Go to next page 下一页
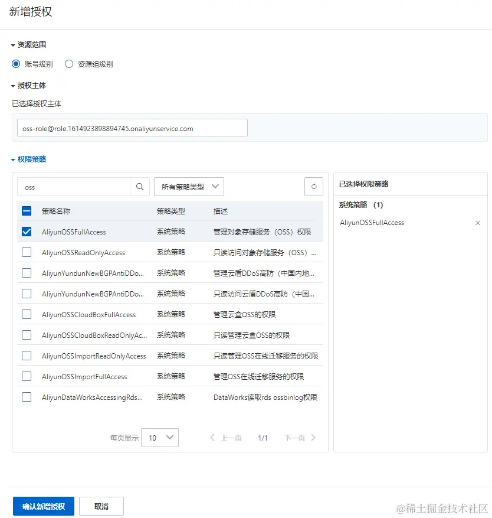 coord(300,438)
